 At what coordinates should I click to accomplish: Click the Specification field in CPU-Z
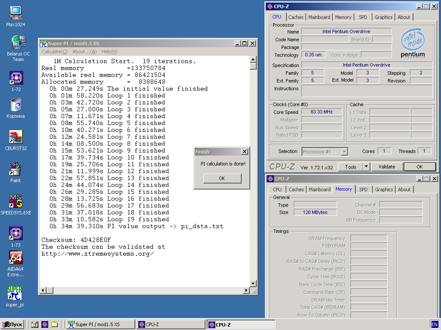coord(367,65)
